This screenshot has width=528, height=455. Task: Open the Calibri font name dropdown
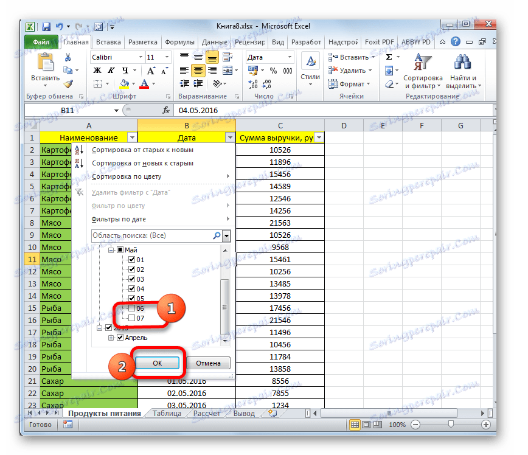[141, 57]
